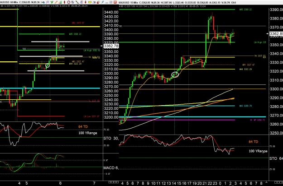Click the 60-Min chart current price label 3362.78

(111, 46)
